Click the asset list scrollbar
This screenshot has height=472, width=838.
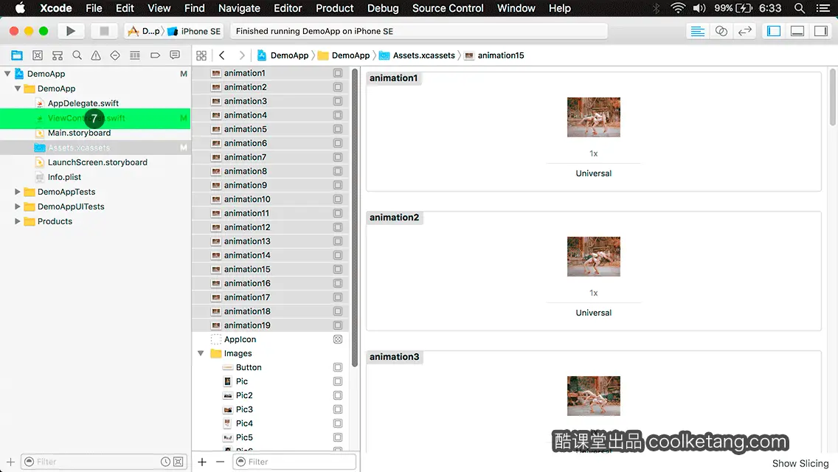point(355,217)
